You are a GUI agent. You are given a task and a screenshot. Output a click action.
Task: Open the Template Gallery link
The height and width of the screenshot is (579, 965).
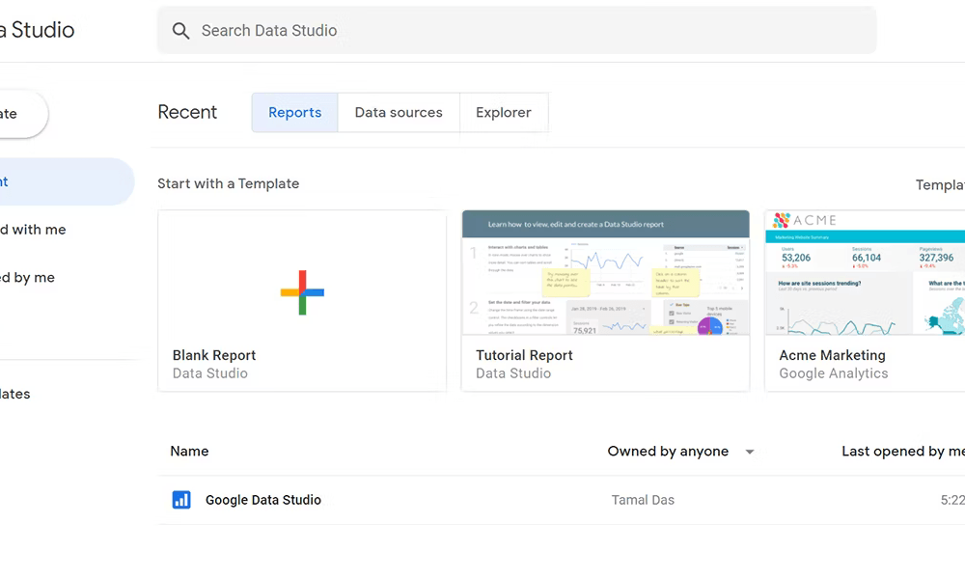(x=940, y=184)
